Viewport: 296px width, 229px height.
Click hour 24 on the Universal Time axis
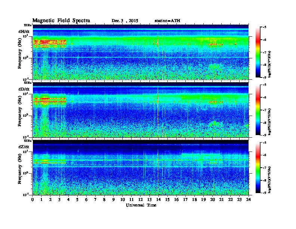tap(249, 199)
